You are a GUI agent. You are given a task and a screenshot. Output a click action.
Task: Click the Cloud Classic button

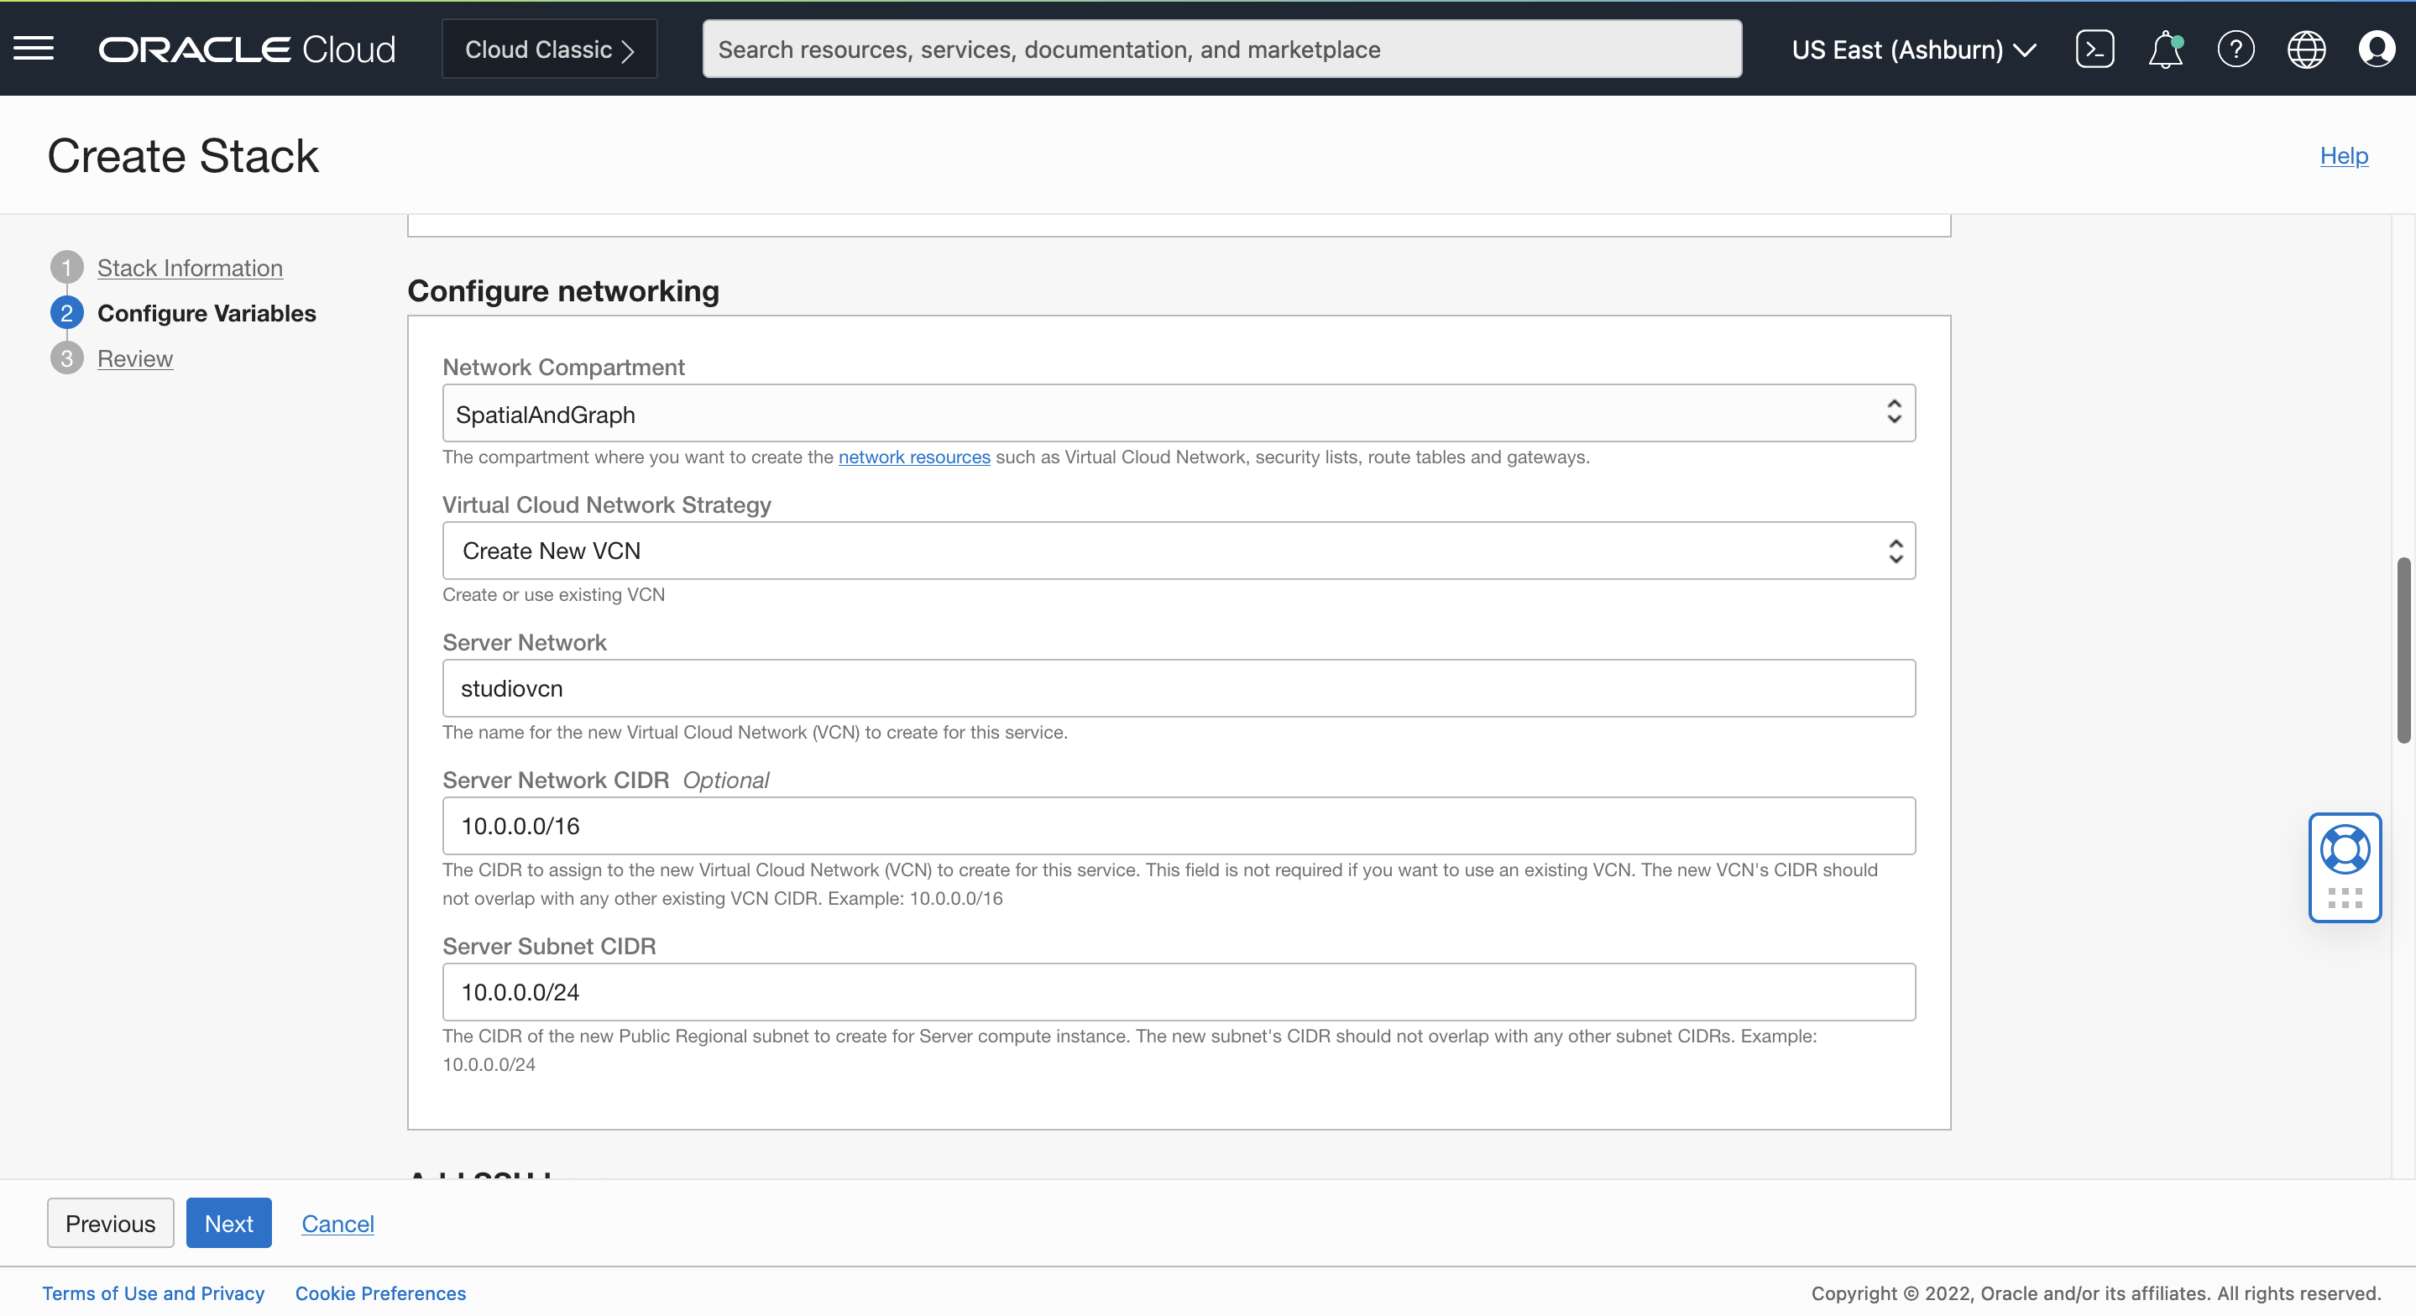[x=549, y=49]
